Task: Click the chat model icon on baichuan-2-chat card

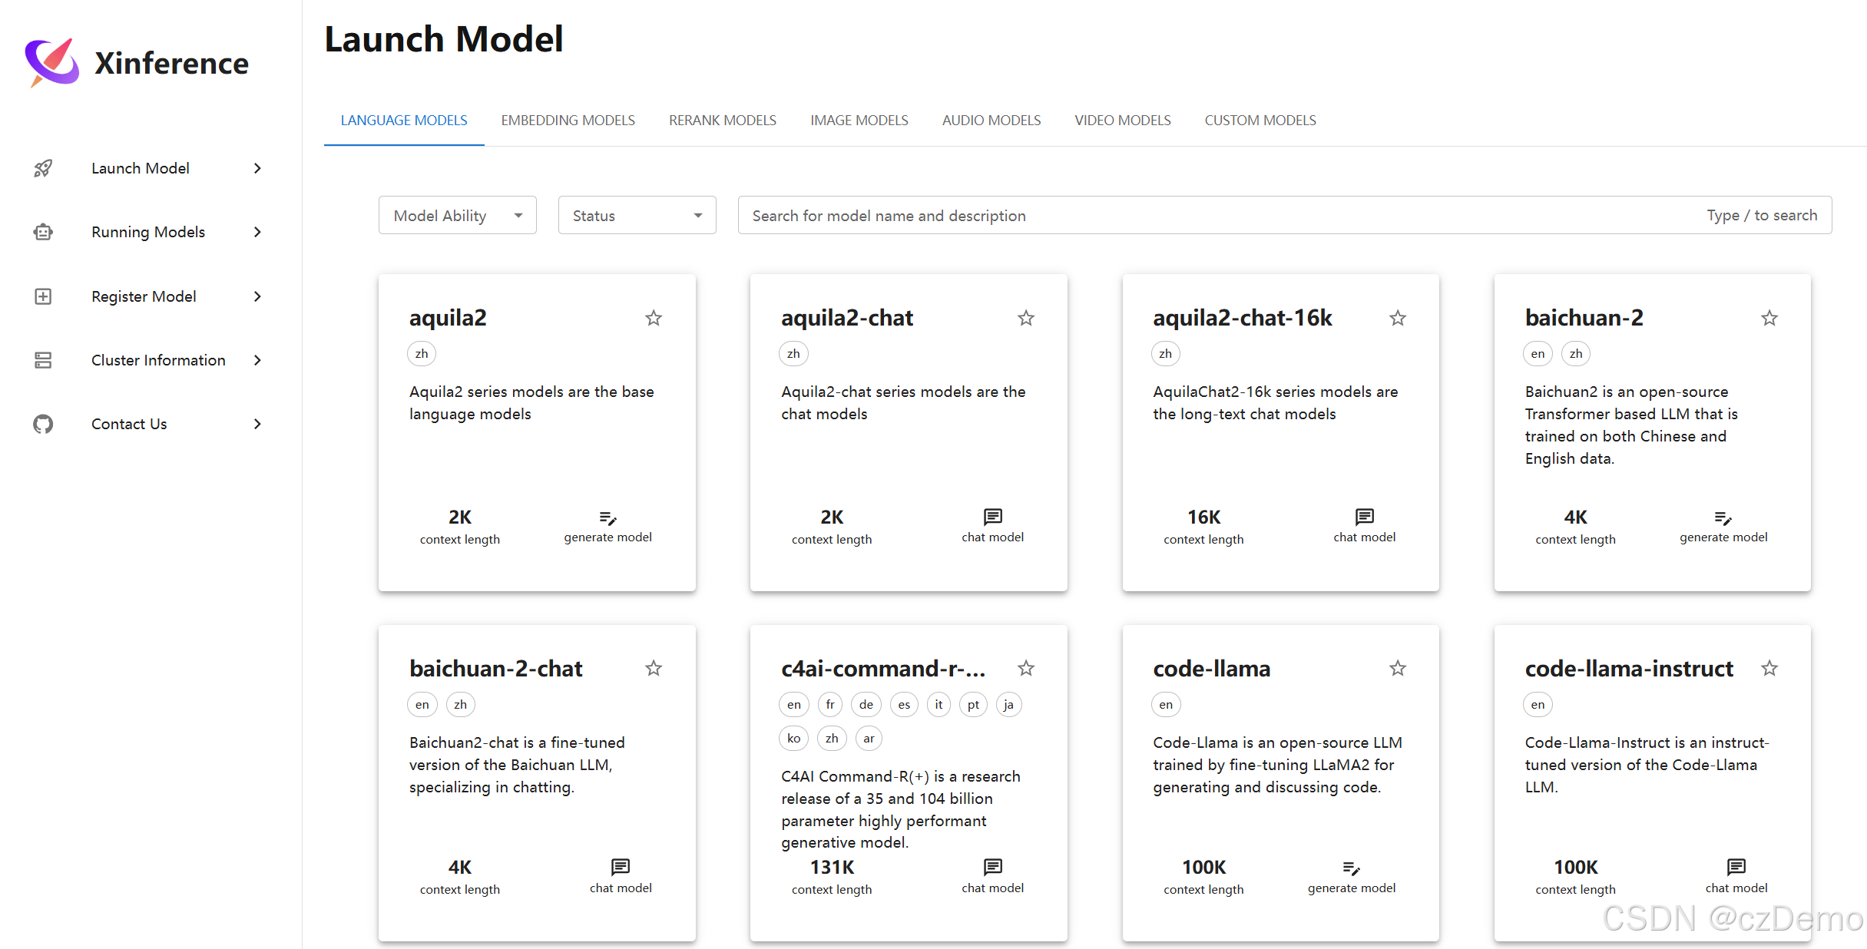Action: [620, 867]
